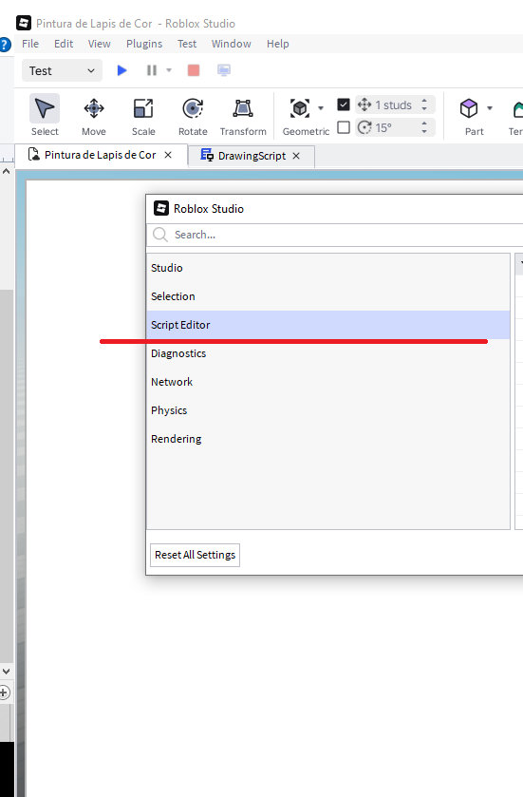Click the plus button on left panel edge

4,693
